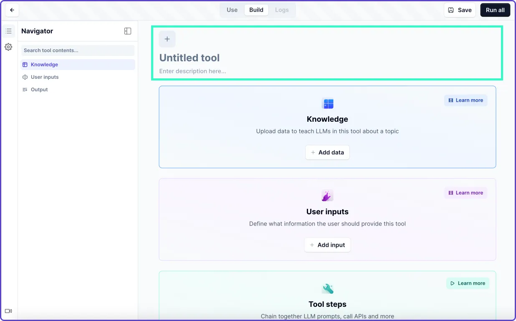Click the back arrow button

12,10
